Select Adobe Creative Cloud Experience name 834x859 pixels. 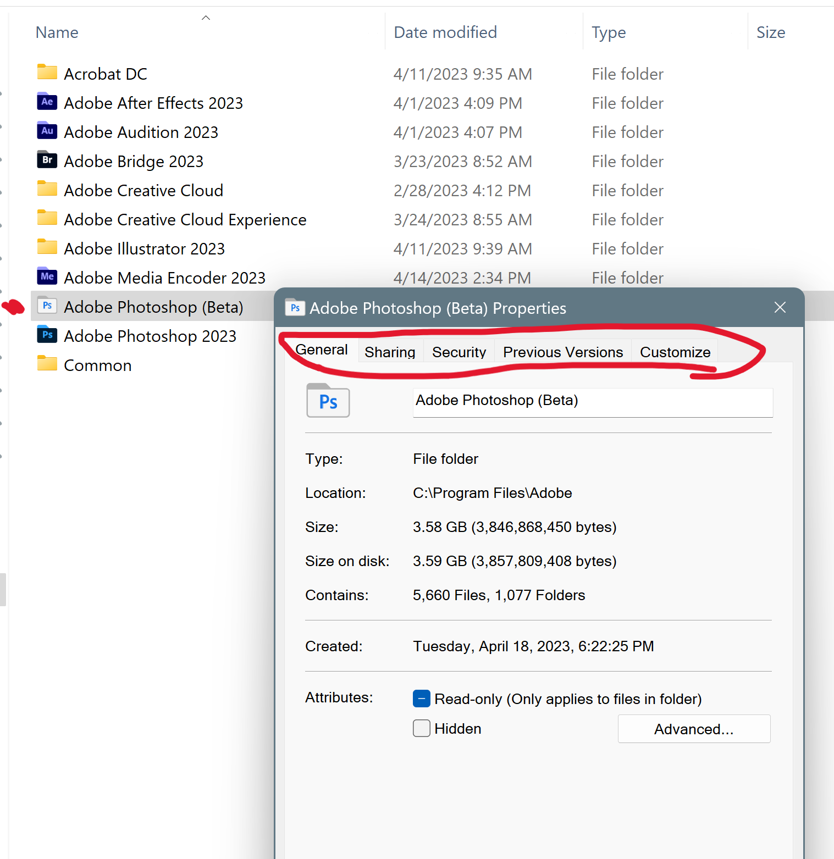point(185,219)
